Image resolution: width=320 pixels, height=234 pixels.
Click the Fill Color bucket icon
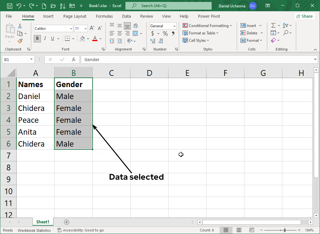83,39
